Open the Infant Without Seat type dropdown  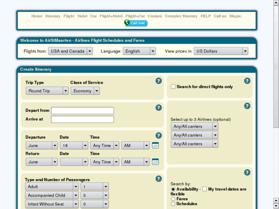pos(52,204)
